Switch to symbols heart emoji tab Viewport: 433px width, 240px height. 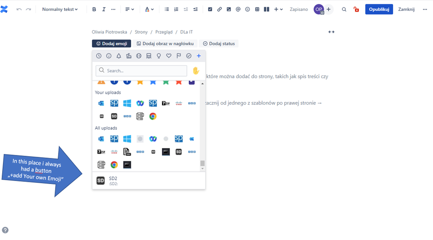[169, 56]
